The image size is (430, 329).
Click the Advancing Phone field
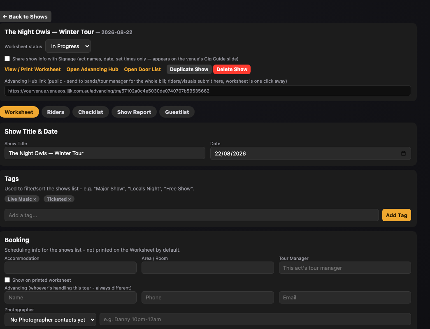point(208,297)
